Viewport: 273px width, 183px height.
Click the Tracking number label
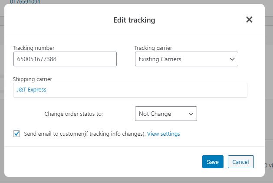click(x=33, y=48)
